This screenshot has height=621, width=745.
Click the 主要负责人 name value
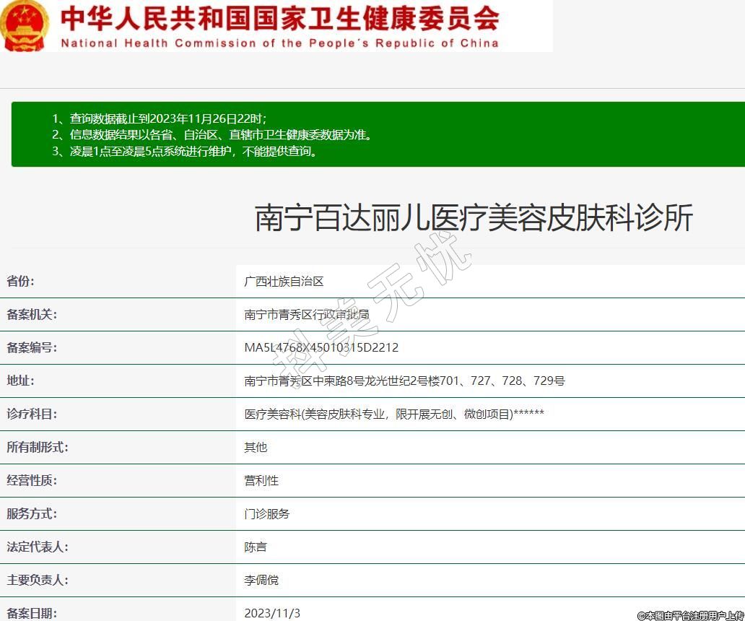pos(261,581)
